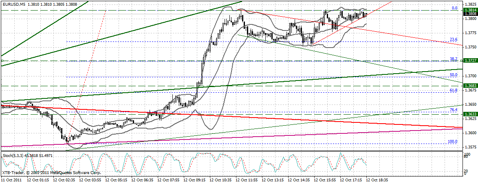Click the green 1.3683 price level label
Viewport: 478px width, 183px height.
coord(470,86)
